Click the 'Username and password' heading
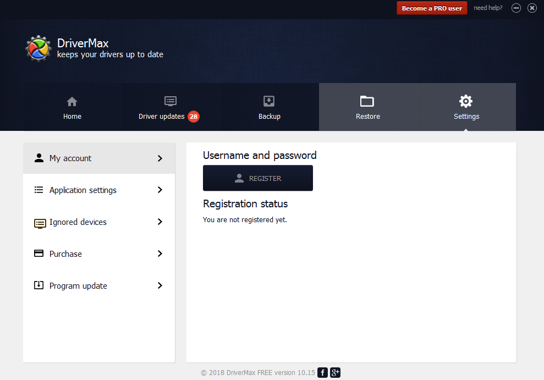The width and height of the screenshot is (544, 380). point(260,155)
